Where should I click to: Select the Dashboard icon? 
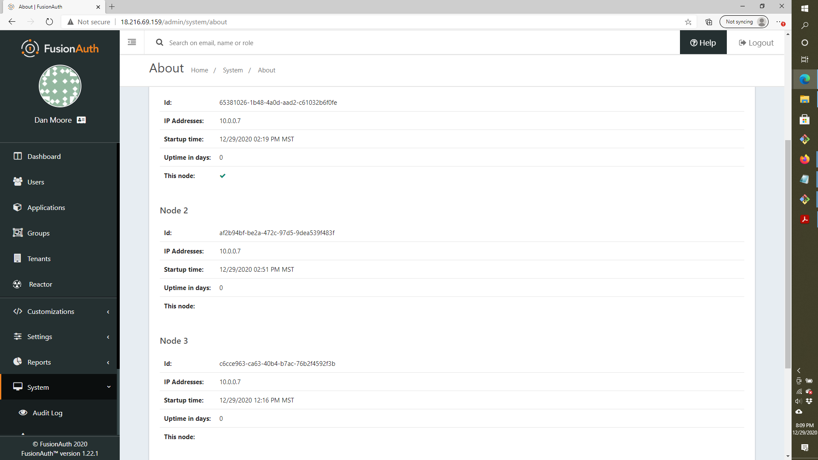pos(17,156)
